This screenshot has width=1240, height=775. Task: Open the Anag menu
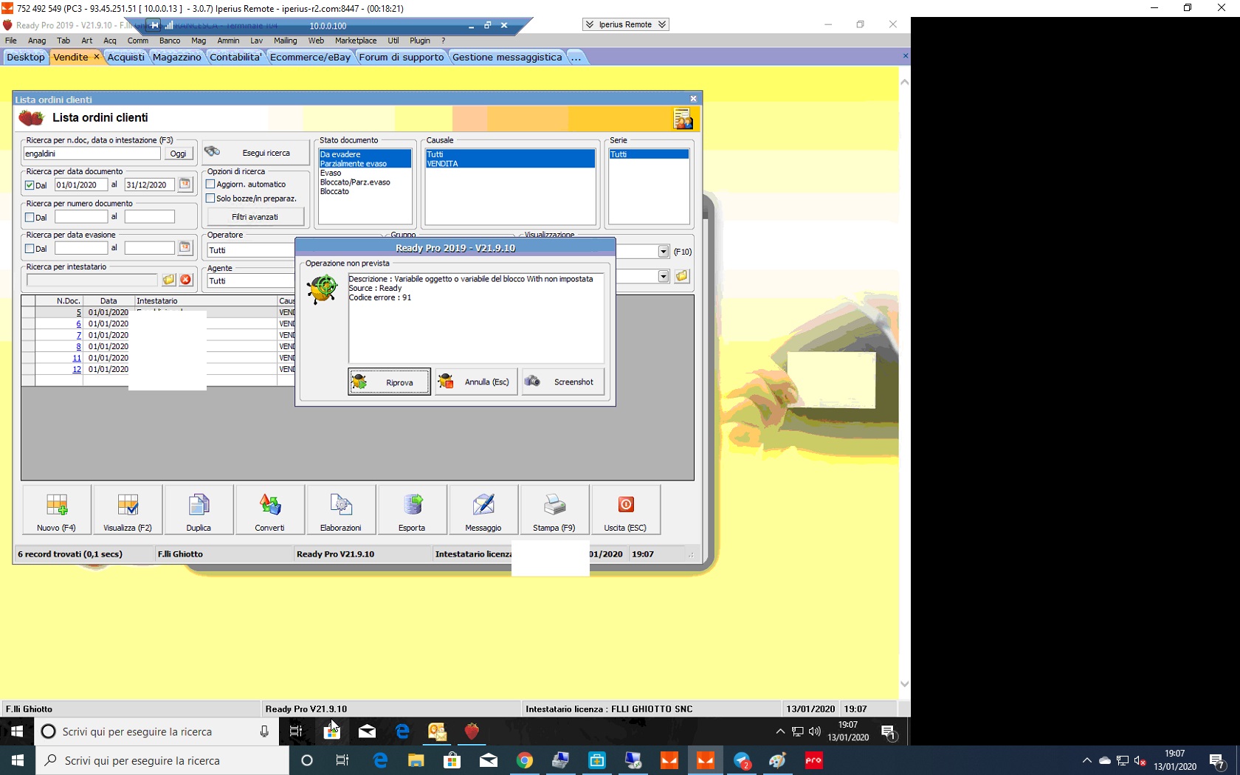[x=37, y=41]
